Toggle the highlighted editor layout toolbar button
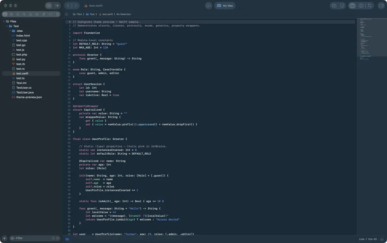 coord(352,5)
